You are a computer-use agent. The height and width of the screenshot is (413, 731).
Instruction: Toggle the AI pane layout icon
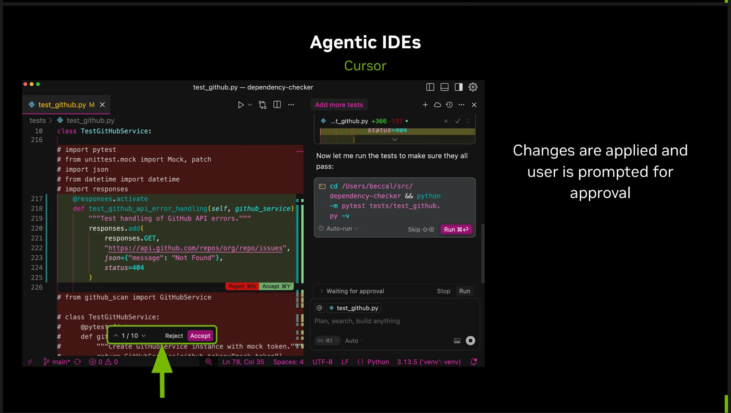point(459,87)
